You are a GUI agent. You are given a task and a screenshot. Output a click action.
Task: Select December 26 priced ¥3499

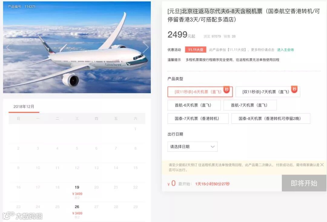coord(77,212)
